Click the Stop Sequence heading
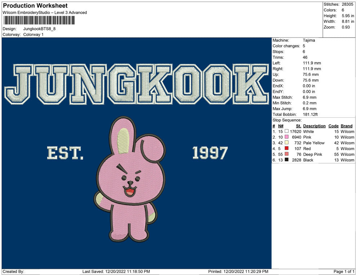 pyautogui.click(x=287, y=120)
